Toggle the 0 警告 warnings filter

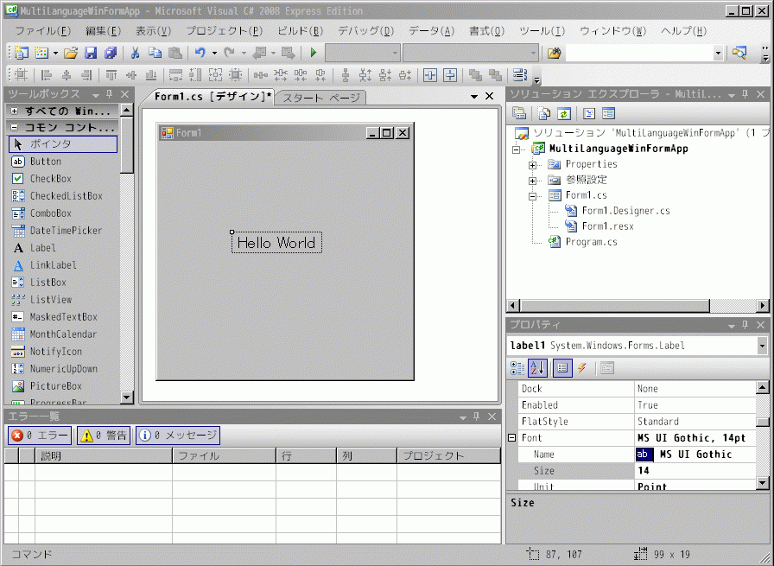(104, 436)
